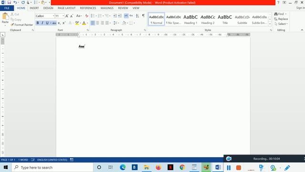This screenshot has height=172, width=305.
Task: Open Netflix from taskbar
Action: [171, 167]
